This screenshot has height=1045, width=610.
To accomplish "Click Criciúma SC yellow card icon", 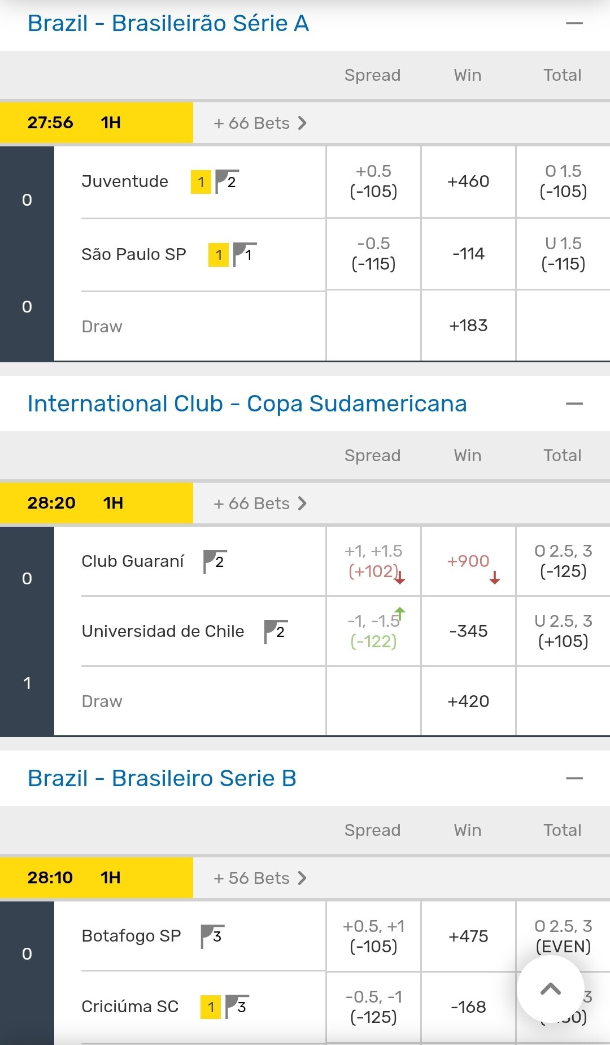I will click(x=211, y=1007).
